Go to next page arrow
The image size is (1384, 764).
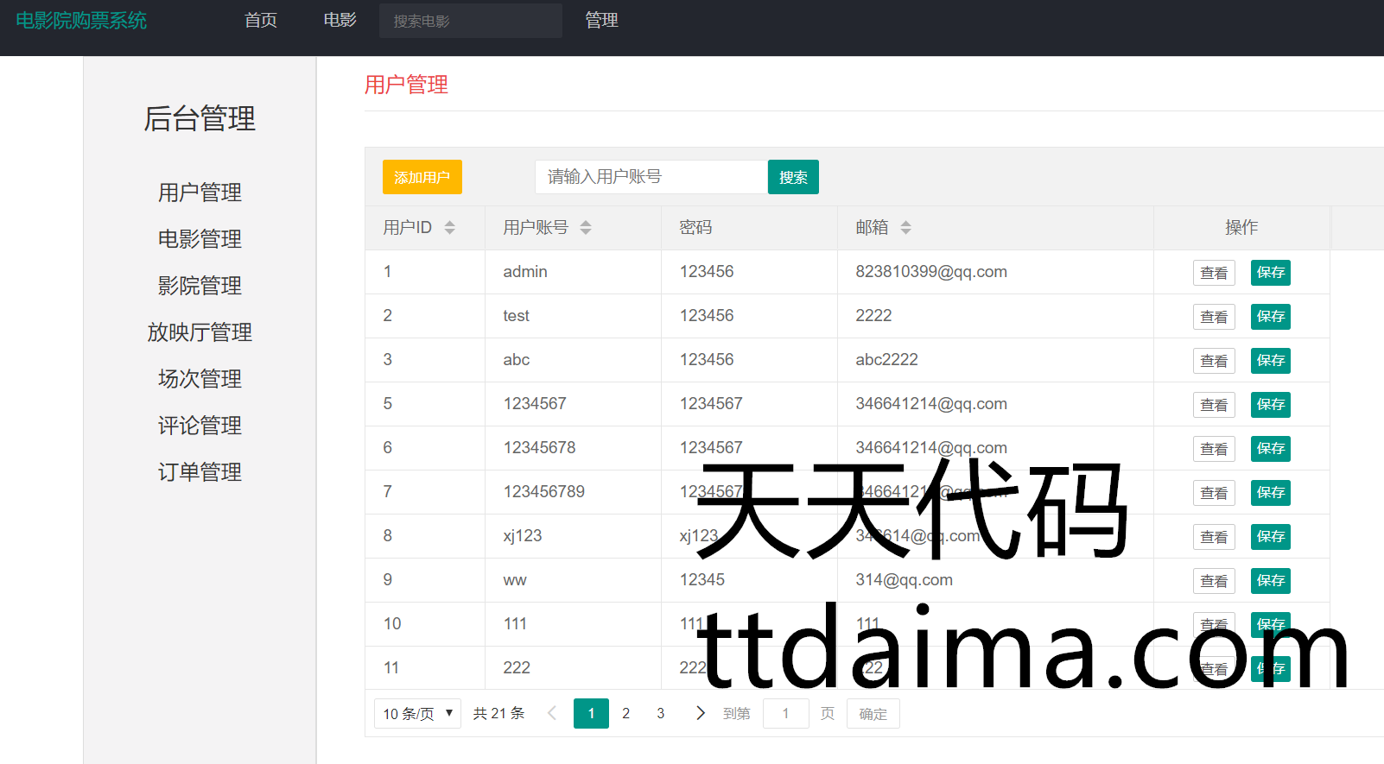click(700, 713)
